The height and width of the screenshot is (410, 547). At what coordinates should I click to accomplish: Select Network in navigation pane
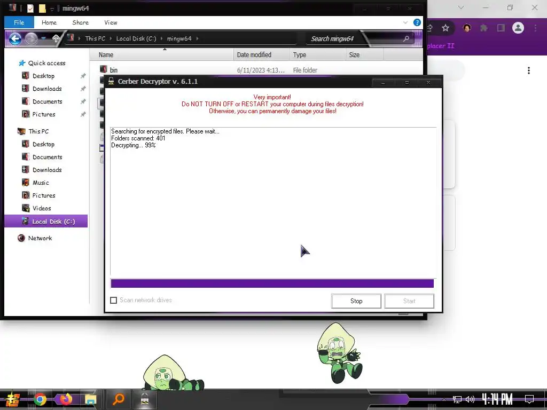pos(40,238)
